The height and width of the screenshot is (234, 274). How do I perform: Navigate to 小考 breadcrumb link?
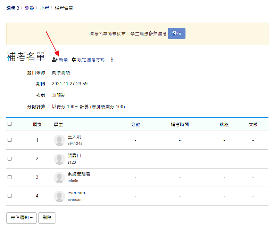click(44, 8)
